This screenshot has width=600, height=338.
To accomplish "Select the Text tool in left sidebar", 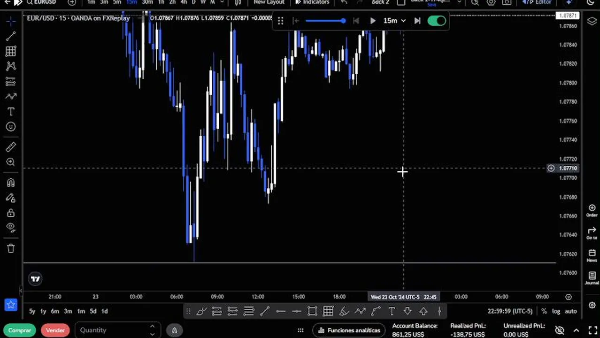I will click(11, 112).
